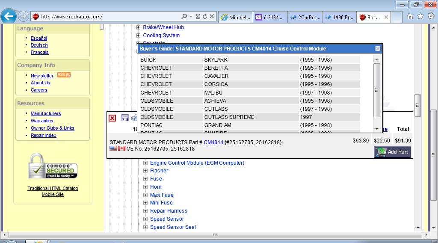Refresh the page in address bar
Image resolution: width=438 pixels, height=243 pixels.
[x=205, y=17]
